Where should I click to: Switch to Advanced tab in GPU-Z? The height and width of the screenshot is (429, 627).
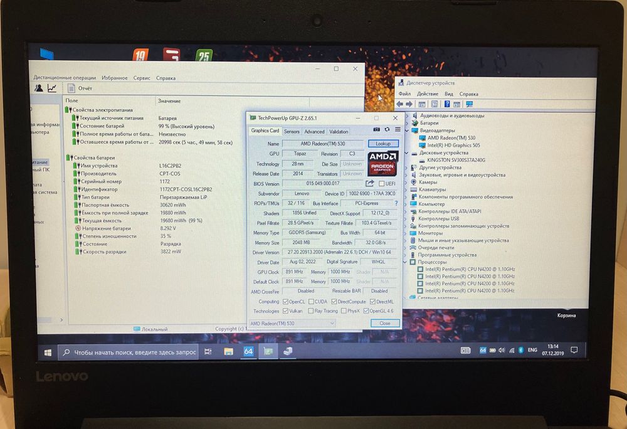pos(314,132)
